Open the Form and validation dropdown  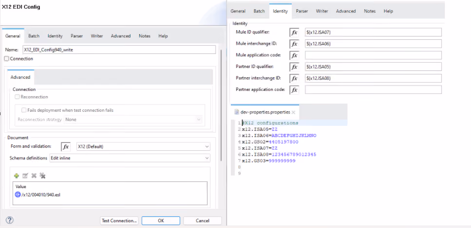click(x=143, y=147)
